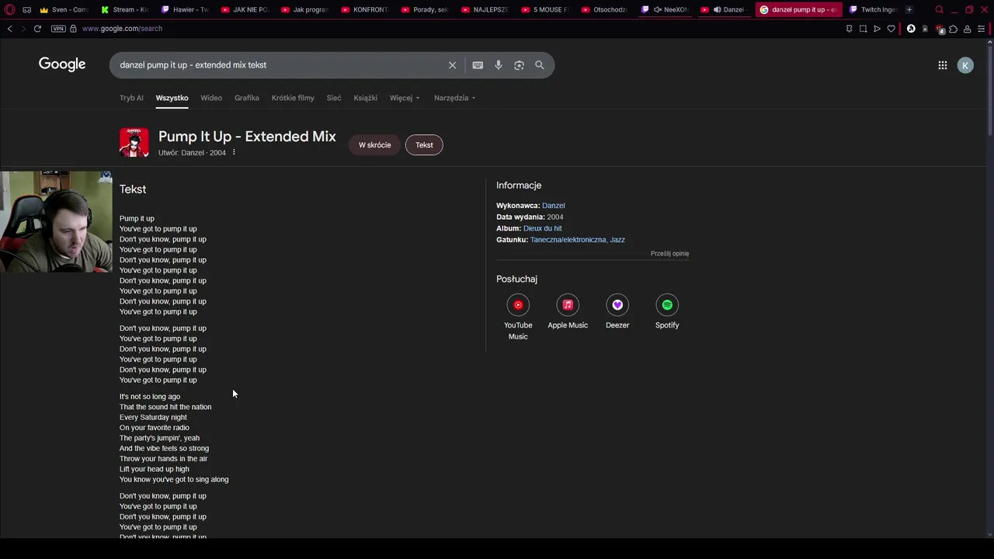The width and height of the screenshot is (994, 559).
Task: Switch to the JAK NIE PO YouTube tab
Action: pyautogui.click(x=245, y=10)
